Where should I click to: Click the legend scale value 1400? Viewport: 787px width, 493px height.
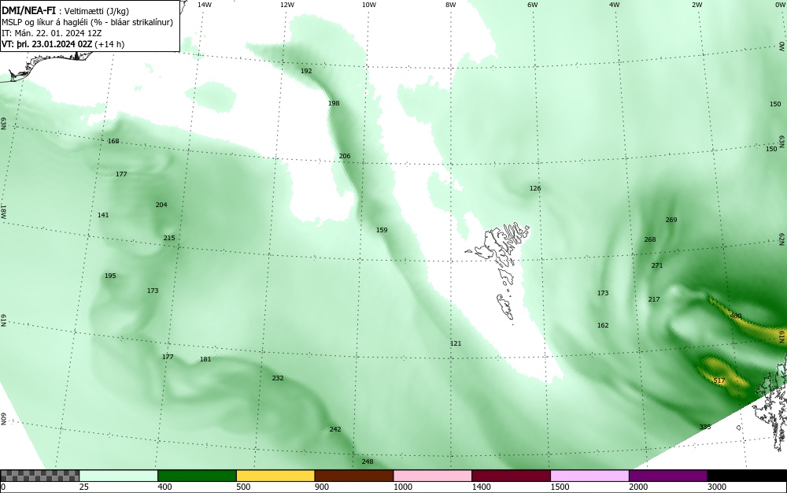(x=482, y=487)
